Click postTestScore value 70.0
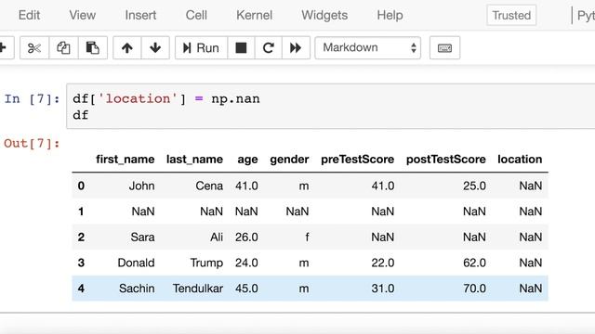595x334 pixels. coord(474,289)
